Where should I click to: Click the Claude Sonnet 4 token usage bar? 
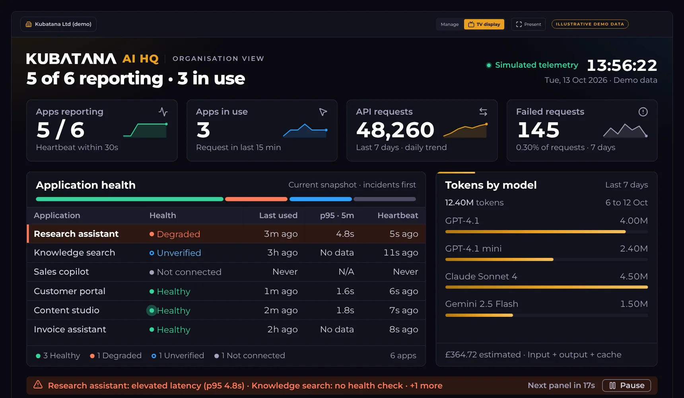tap(546, 287)
